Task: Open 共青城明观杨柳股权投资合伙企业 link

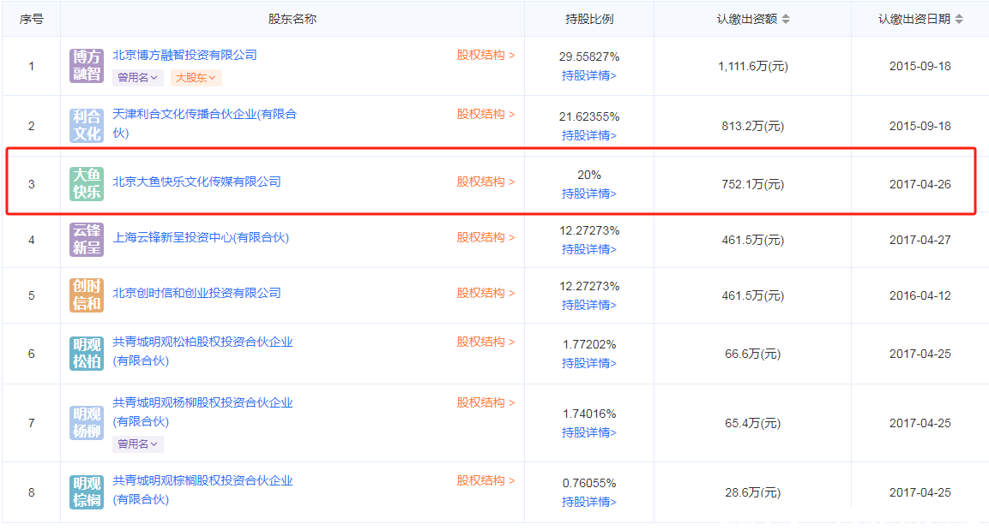Action: pyautogui.click(x=202, y=412)
